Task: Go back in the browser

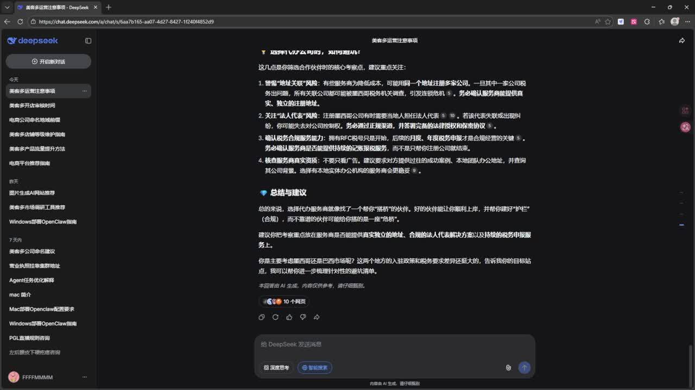Action: [7, 22]
